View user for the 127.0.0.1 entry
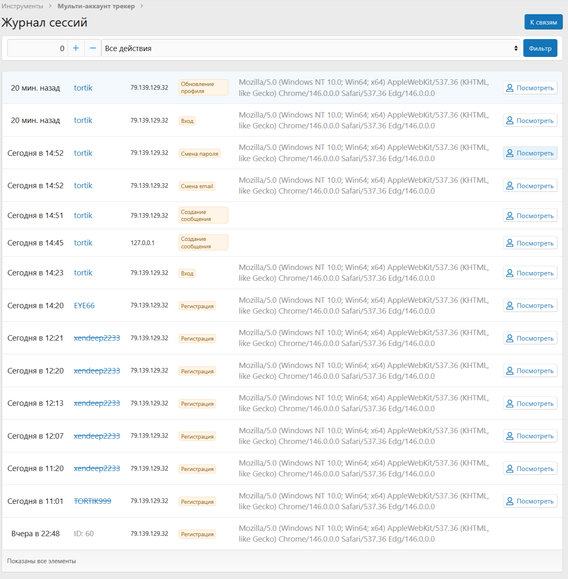 pyautogui.click(x=530, y=243)
